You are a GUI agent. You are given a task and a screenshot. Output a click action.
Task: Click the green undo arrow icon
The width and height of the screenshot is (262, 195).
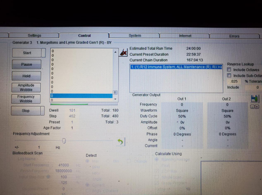(x=120, y=142)
